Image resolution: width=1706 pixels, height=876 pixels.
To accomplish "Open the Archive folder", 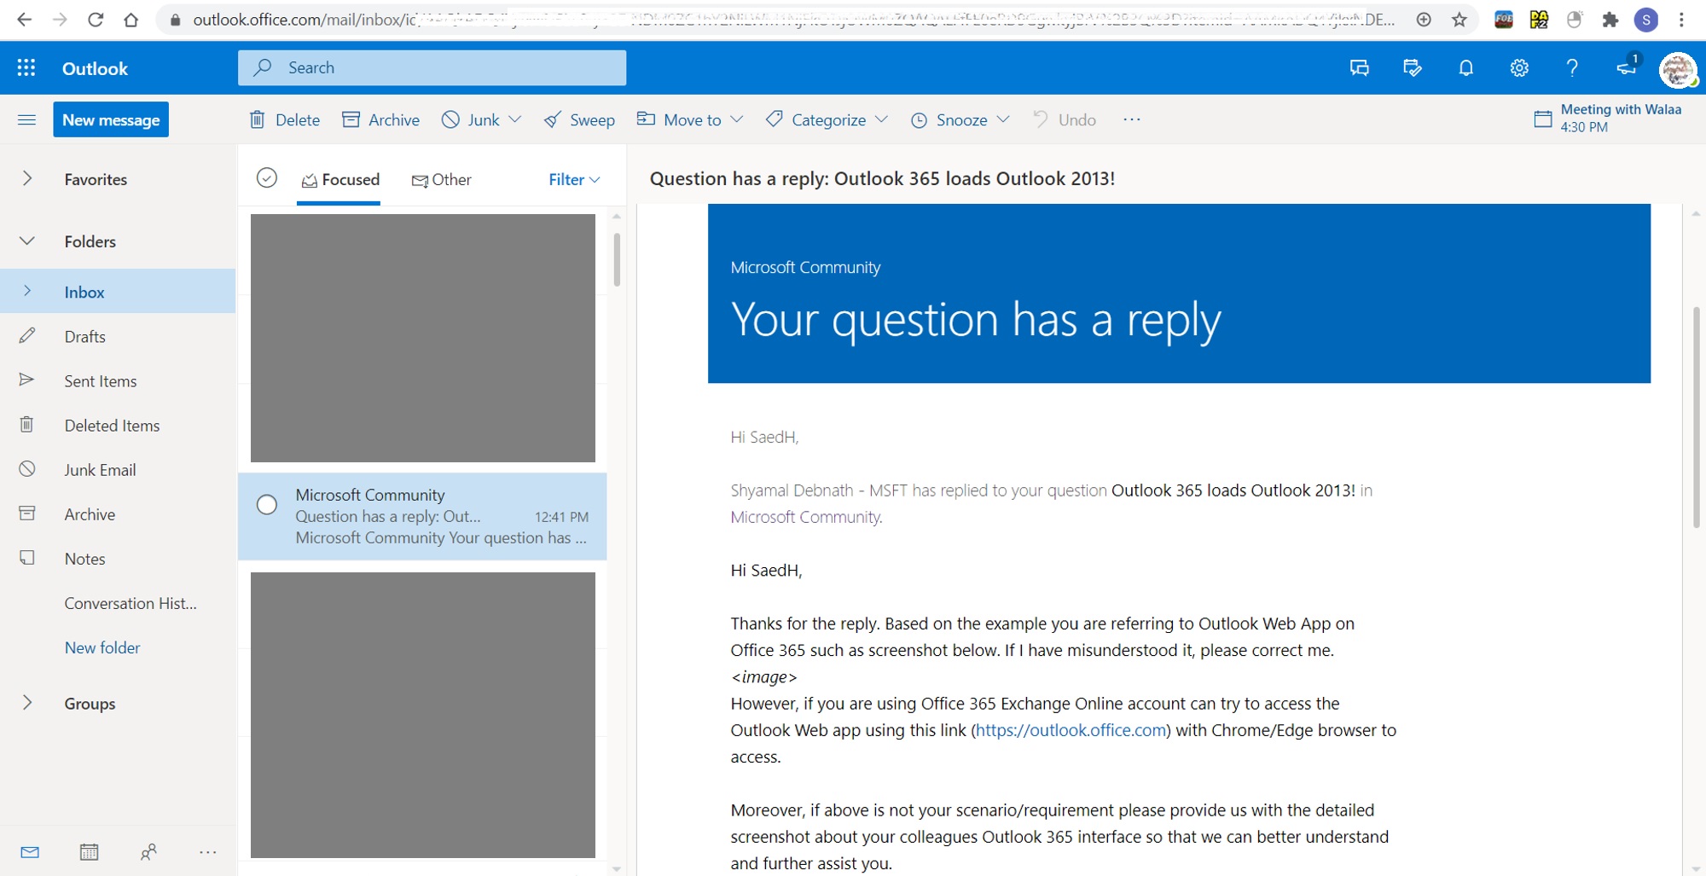I will pyautogui.click(x=118, y=513).
